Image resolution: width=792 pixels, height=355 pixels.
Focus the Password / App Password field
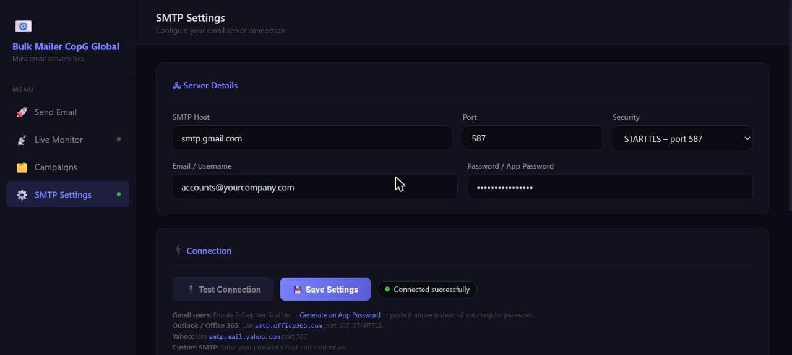coord(610,187)
